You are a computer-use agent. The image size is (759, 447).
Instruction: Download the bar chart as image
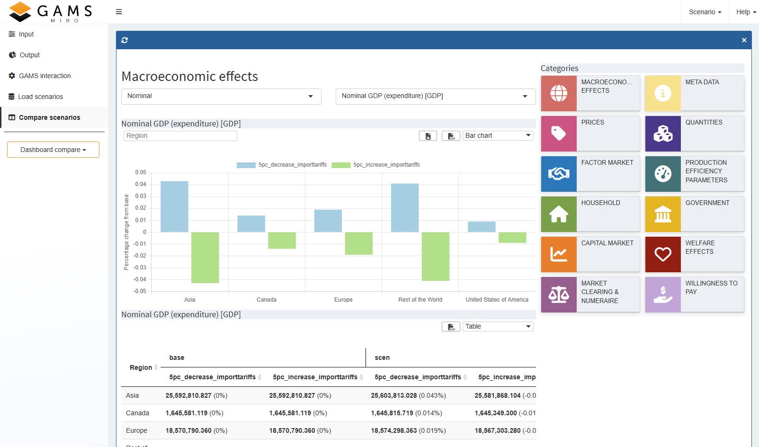pos(428,136)
